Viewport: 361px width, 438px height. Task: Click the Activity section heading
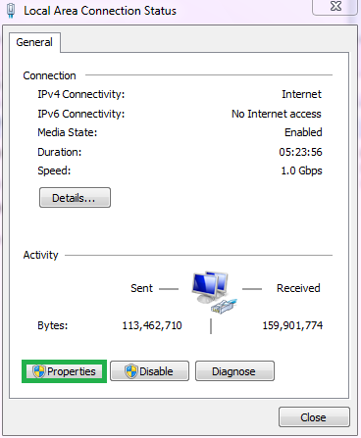coord(40,255)
